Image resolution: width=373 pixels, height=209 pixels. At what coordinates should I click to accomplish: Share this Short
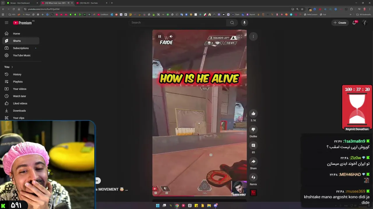(253, 161)
